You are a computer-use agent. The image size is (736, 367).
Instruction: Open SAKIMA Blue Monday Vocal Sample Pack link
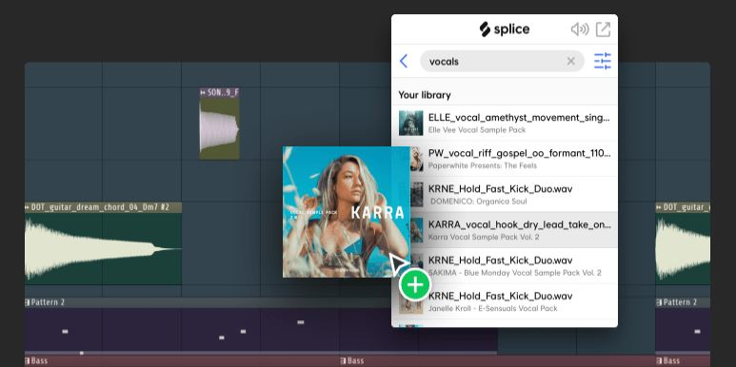tap(514, 273)
